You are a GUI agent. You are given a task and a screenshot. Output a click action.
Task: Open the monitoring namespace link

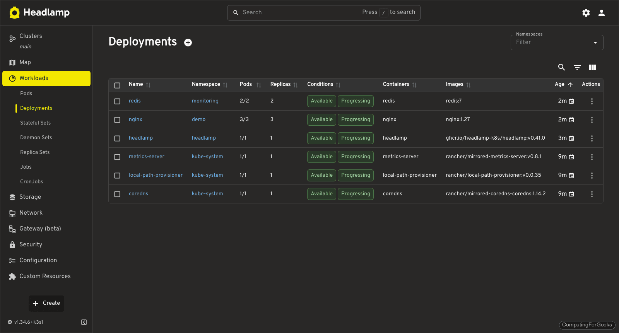(205, 101)
